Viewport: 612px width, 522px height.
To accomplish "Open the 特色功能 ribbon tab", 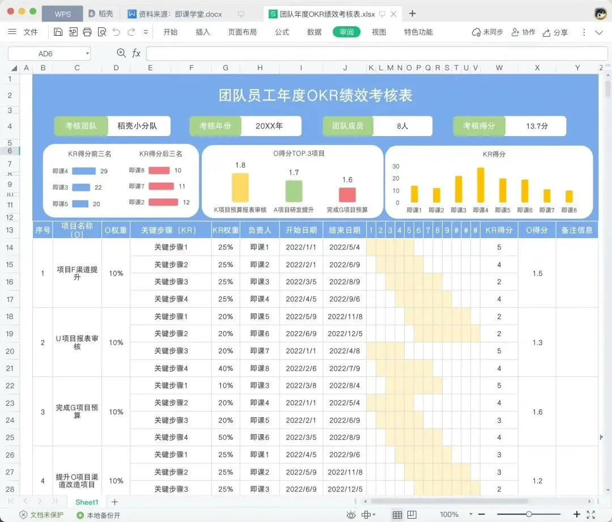I will point(418,32).
